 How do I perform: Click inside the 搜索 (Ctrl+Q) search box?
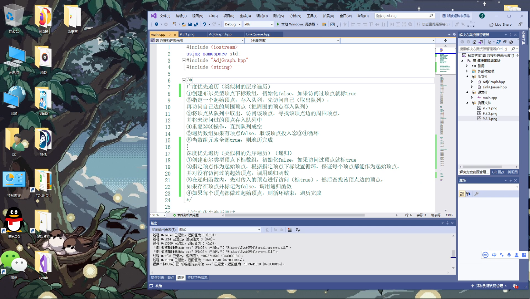pyautogui.click(x=401, y=15)
